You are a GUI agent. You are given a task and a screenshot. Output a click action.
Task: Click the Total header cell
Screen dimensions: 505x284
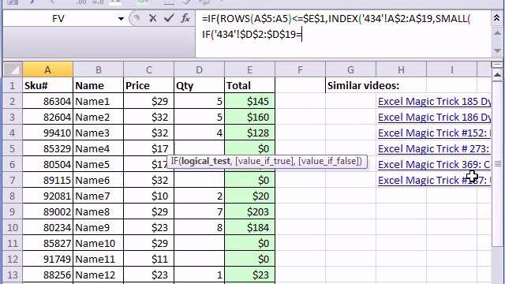point(249,86)
